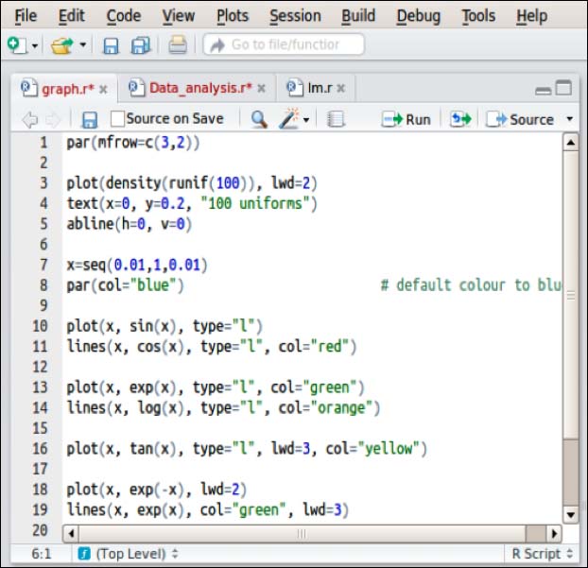Re-run the previous code region

(x=461, y=120)
